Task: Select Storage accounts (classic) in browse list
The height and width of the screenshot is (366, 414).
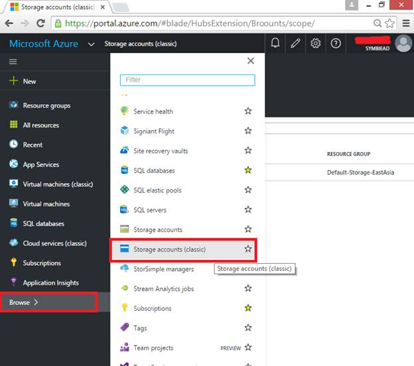Action: 184,249
